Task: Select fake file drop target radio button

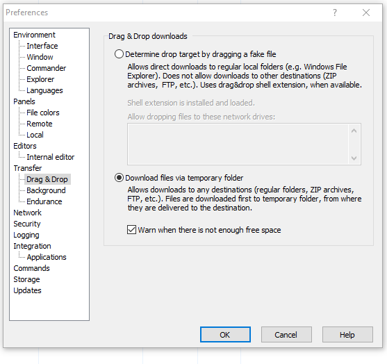Action: (x=119, y=54)
